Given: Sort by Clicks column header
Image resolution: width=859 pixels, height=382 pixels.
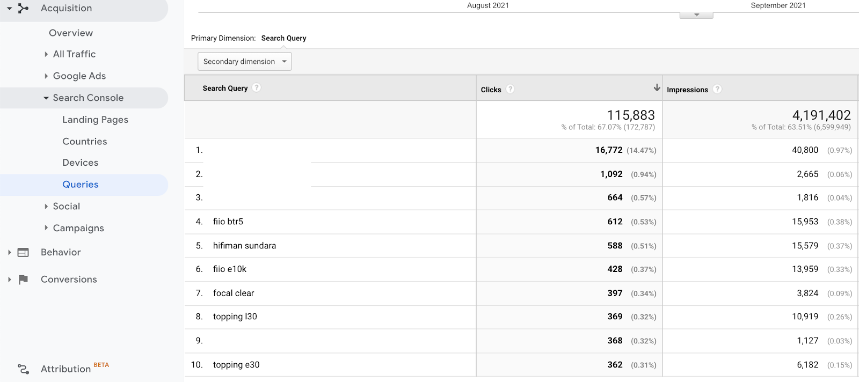Looking at the screenshot, I should [x=491, y=90].
